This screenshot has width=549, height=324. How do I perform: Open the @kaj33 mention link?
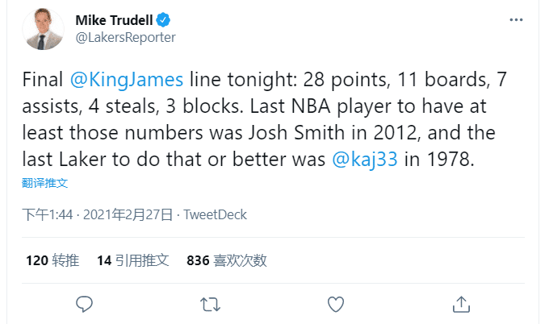pyautogui.click(x=364, y=159)
